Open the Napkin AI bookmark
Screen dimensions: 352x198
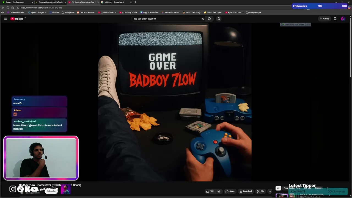(x=171, y=12)
